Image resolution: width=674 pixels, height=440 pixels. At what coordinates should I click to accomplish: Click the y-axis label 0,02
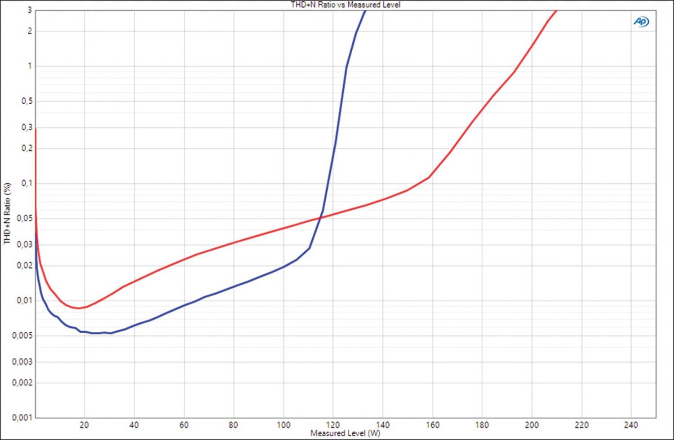point(25,265)
